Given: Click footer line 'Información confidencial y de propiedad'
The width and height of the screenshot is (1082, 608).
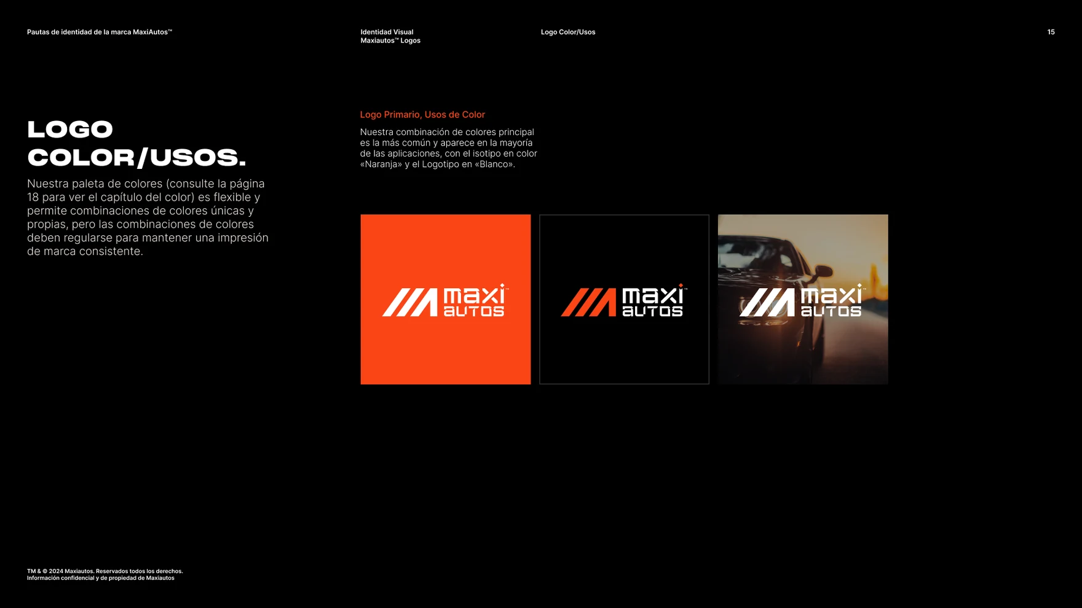Looking at the screenshot, I should (101, 578).
